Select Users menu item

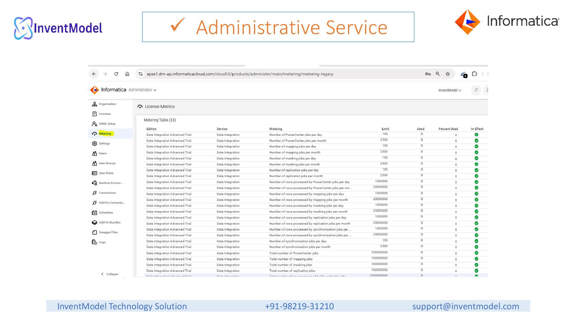[x=103, y=153]
